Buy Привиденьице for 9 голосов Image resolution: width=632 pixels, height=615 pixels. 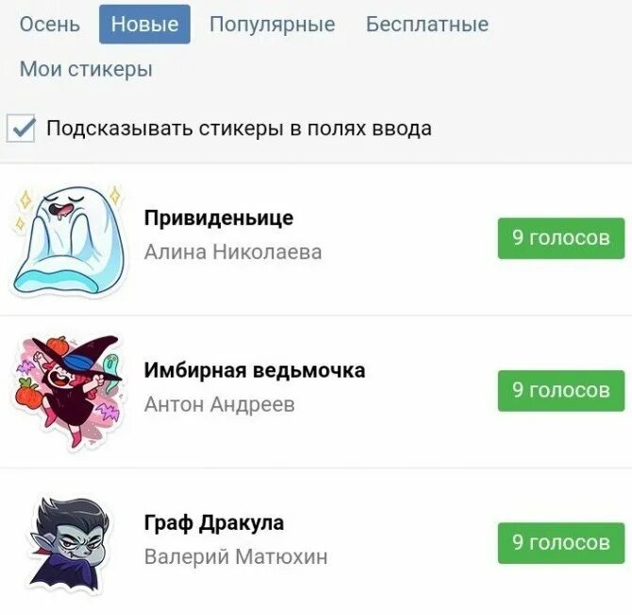click(x=561, y=238)
